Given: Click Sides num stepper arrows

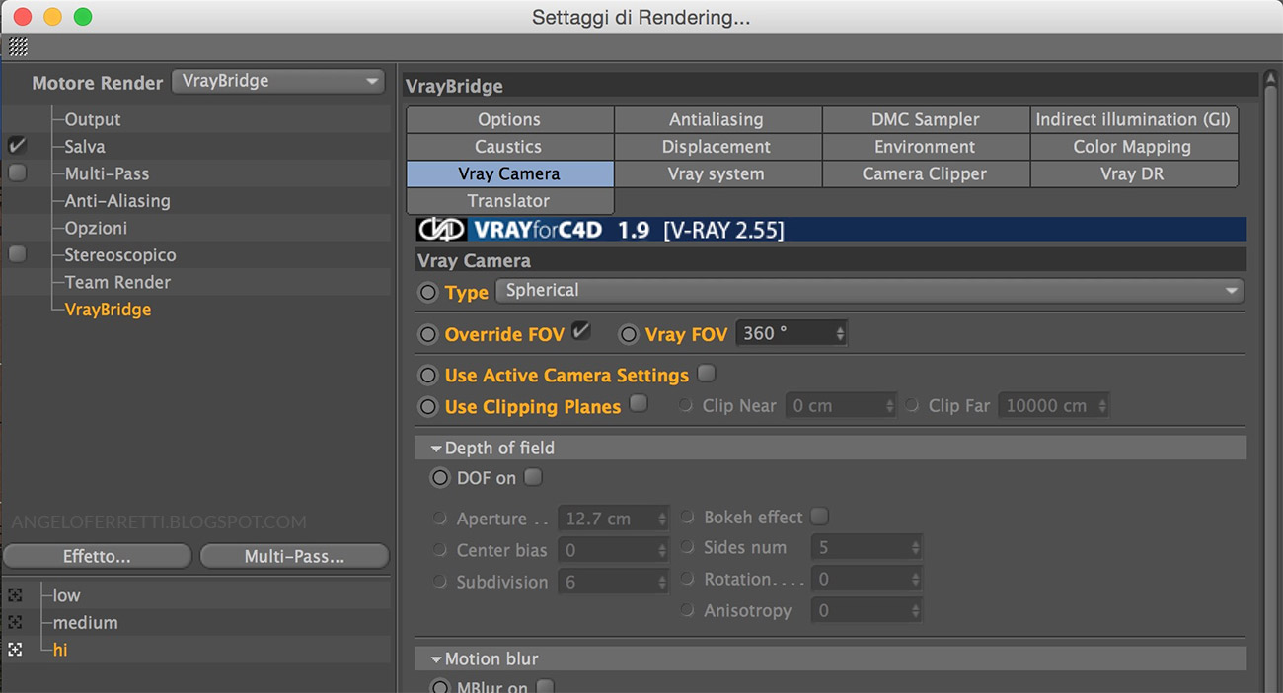Looking at the screenshot, I should [x=916, y=547].
